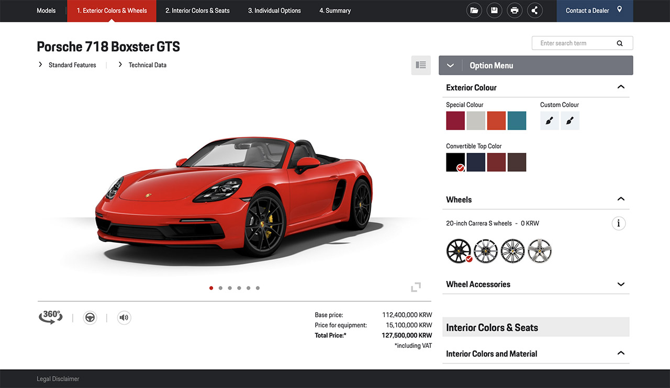
Task: Select the red convertible top colour
Action: coord(496,162)
